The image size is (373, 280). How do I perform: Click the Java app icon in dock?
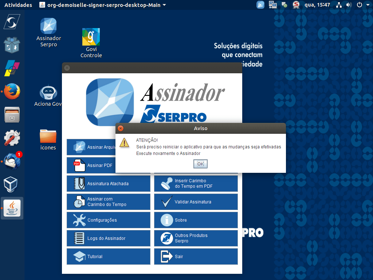(12, 208)
